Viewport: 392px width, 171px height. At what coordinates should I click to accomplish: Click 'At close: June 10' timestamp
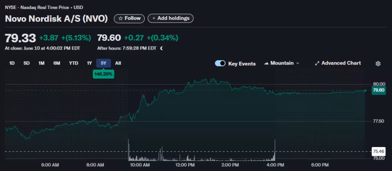(x=42, y=48)
